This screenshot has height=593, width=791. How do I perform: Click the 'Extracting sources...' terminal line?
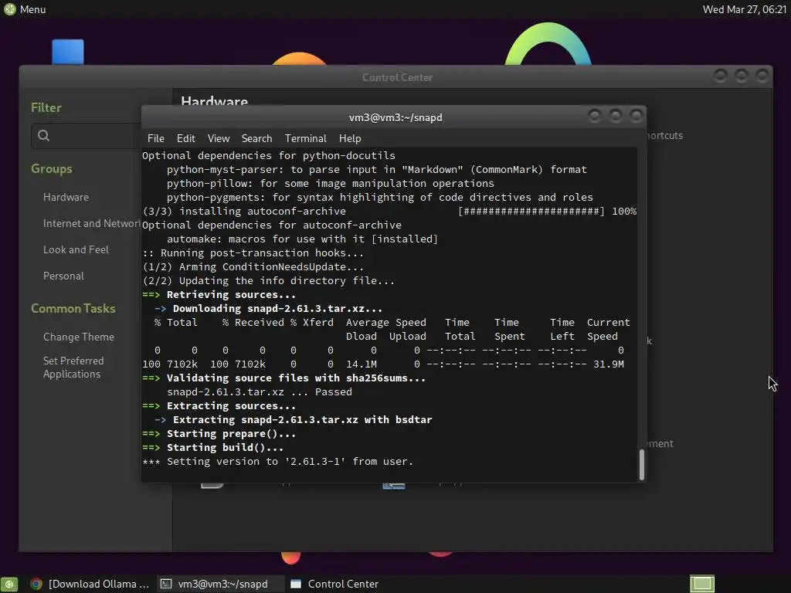click(219, 406)
